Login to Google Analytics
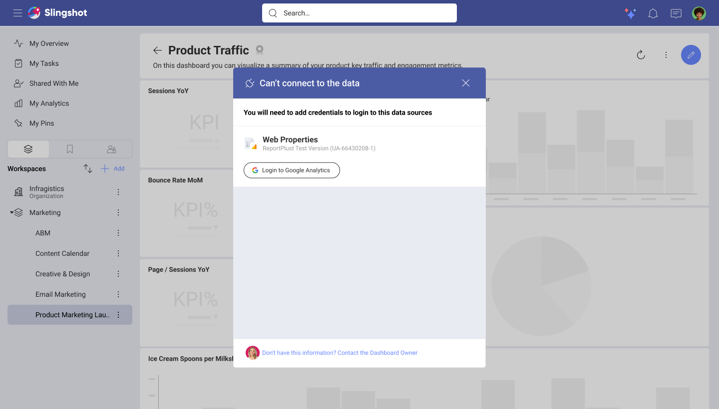This screenshot has height=409, width=719. (292, 170)
